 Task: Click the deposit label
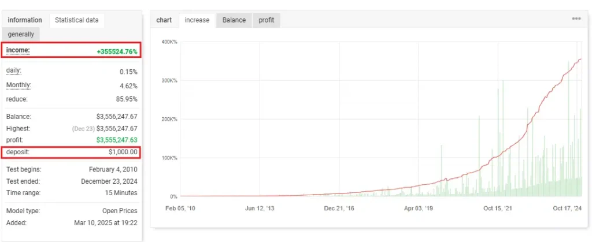[x=17, y=152]
